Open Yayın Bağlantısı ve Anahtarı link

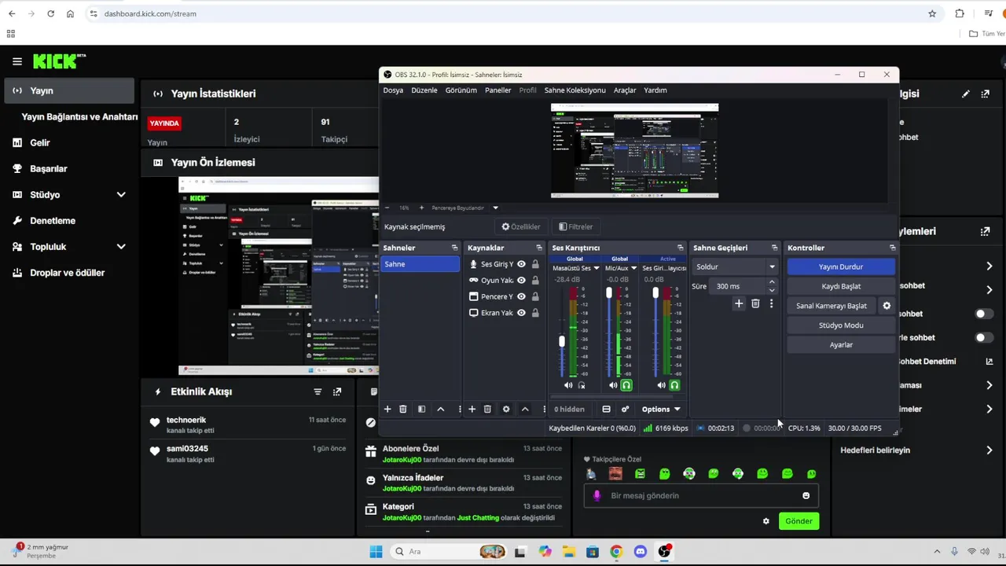pos(79,116)
